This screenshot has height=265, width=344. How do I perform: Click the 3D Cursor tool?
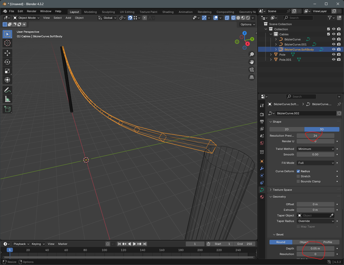tap(7, 43)
